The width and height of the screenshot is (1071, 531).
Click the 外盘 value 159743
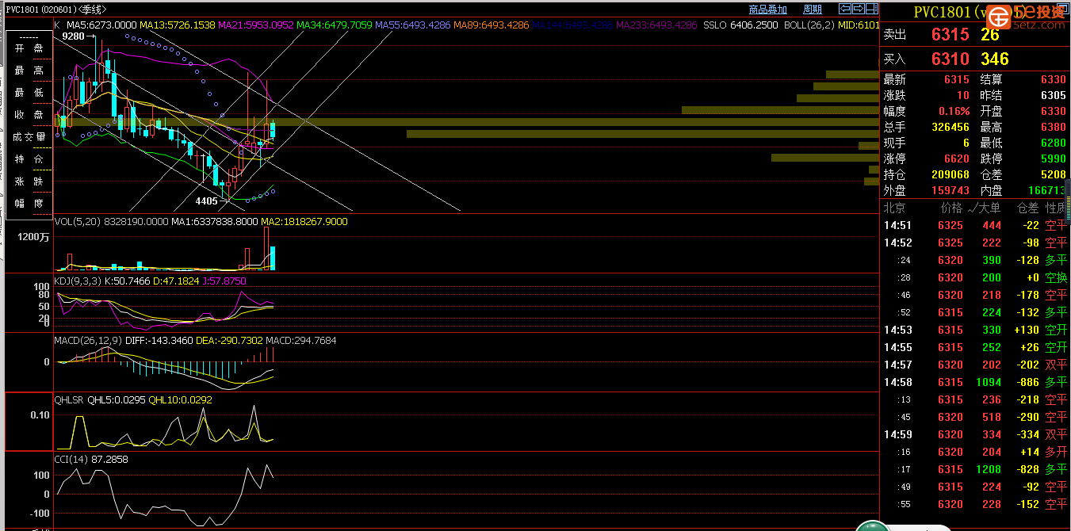coord(950,190)
